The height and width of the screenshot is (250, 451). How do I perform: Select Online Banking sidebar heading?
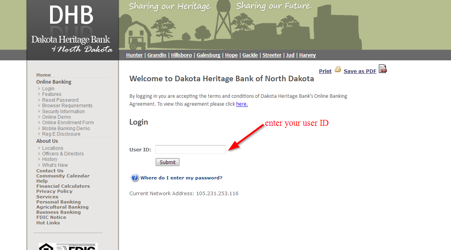pos(54,82)
